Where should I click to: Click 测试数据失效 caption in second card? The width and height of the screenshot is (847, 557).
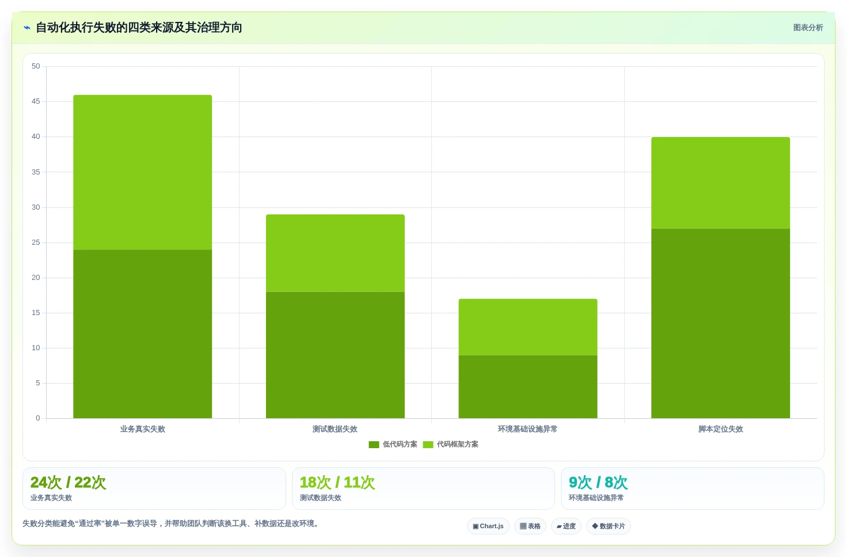pos(321,498)
